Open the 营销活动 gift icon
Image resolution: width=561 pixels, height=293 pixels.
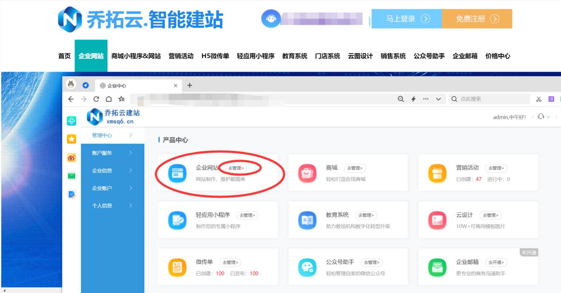tap(437, 173)
